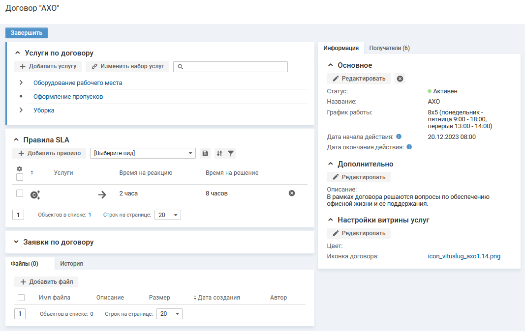Screen dimensions: 525x331
Task: Open the [Выберите вид] dropdown
Action: (143, 154)
